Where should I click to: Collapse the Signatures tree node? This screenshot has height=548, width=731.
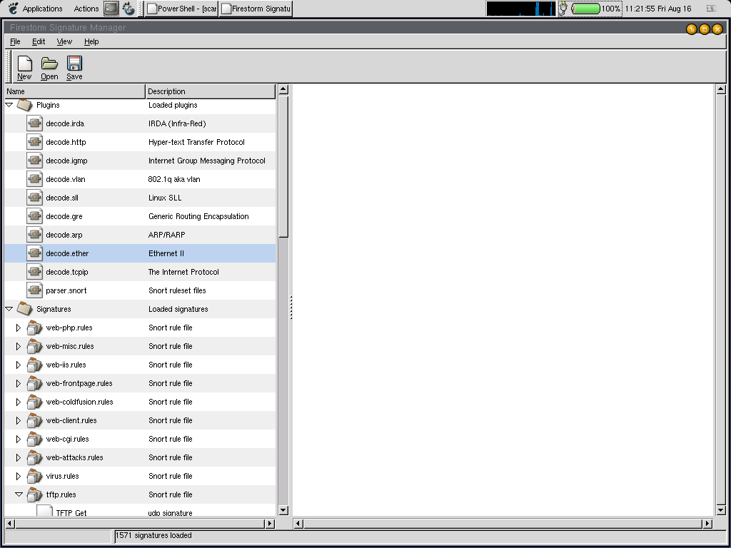click(x=9, y=309)
